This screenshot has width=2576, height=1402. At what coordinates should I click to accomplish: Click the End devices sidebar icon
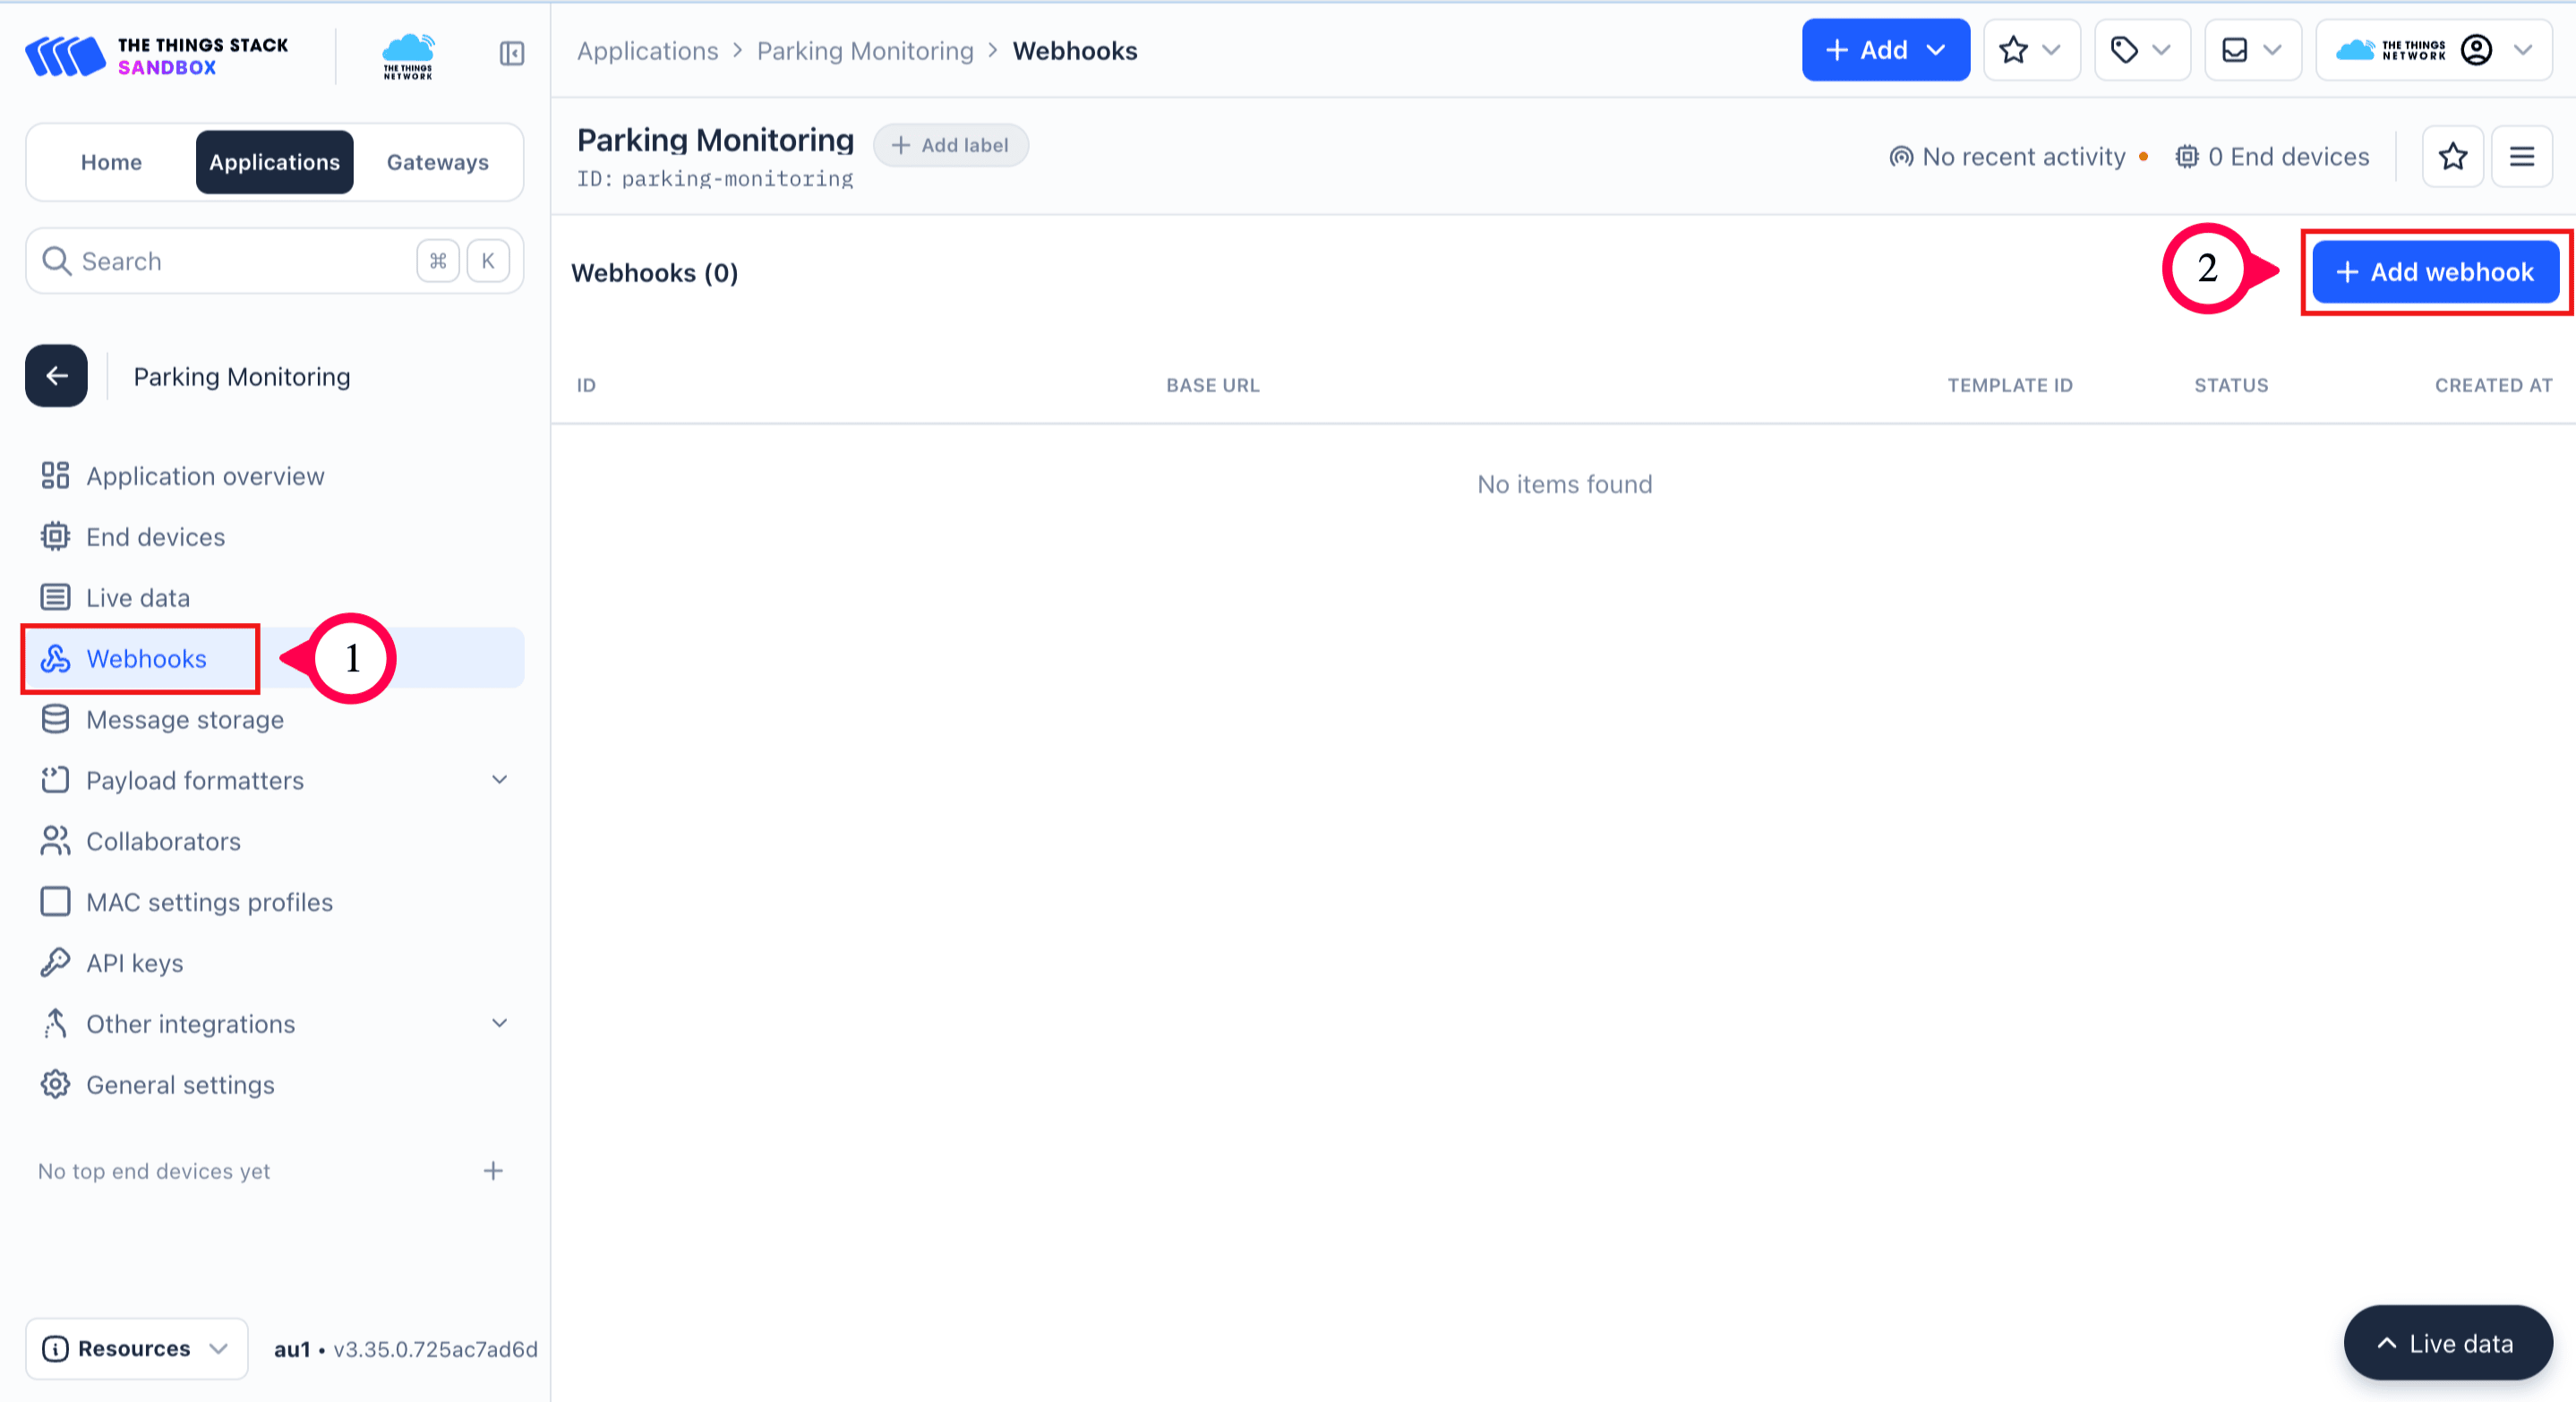(x=56, y=537)
